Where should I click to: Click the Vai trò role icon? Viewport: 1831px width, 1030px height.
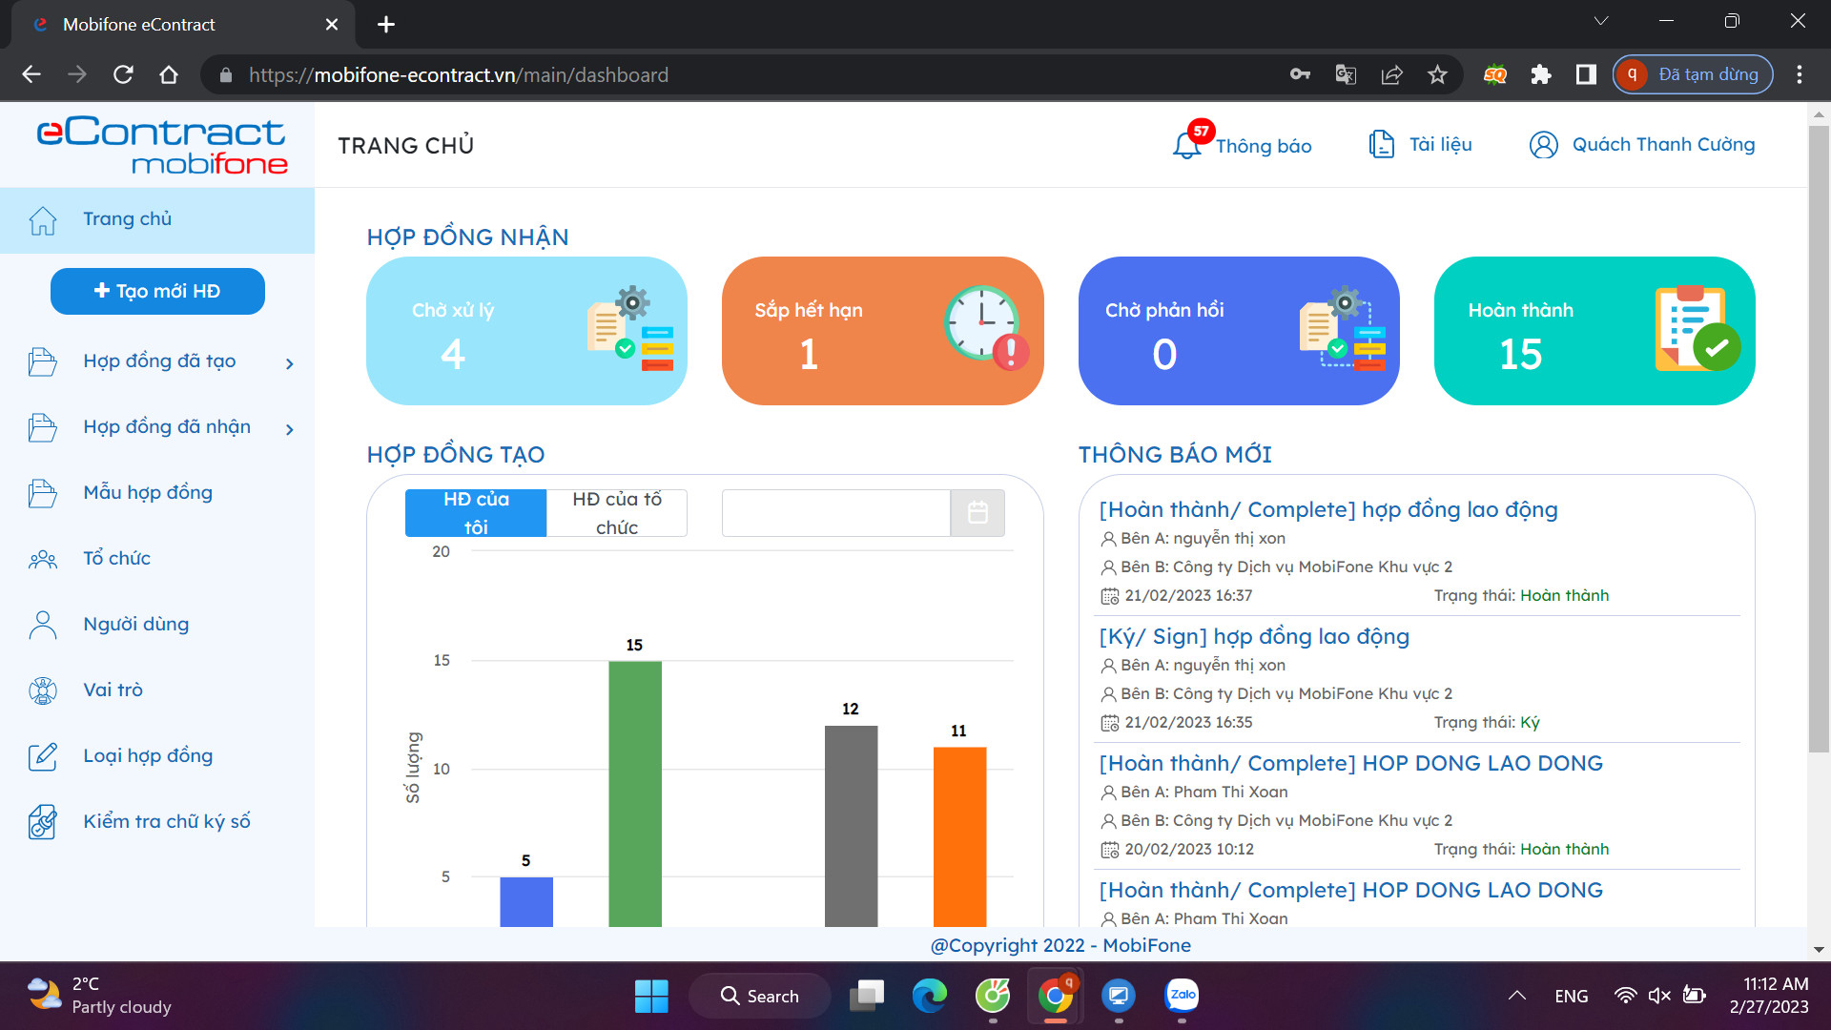click(43, 690)
